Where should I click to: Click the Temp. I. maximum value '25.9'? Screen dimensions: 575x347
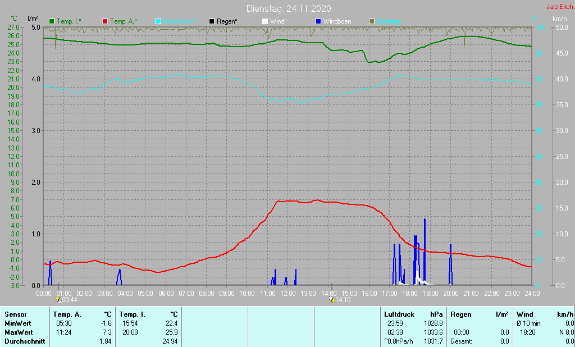[x=172, y=332]
